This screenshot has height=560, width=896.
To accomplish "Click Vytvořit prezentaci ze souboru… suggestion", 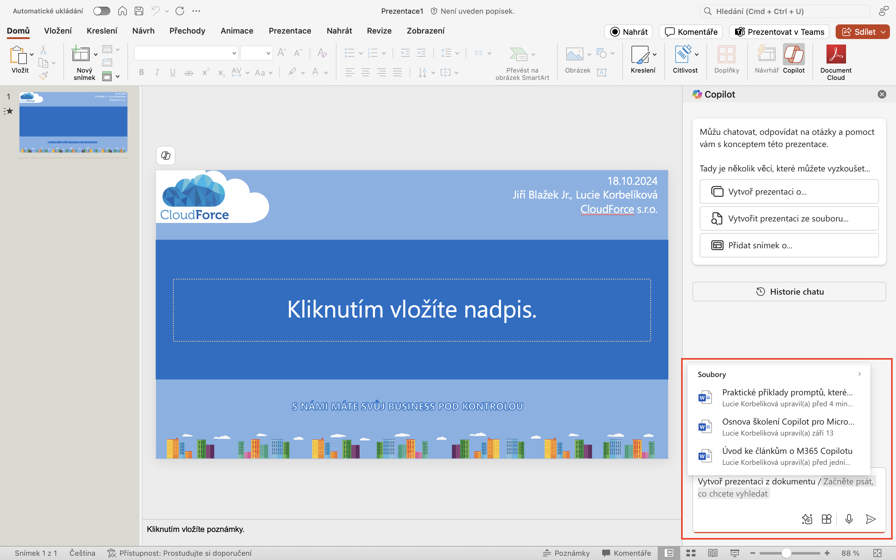I will pos(789,218).
